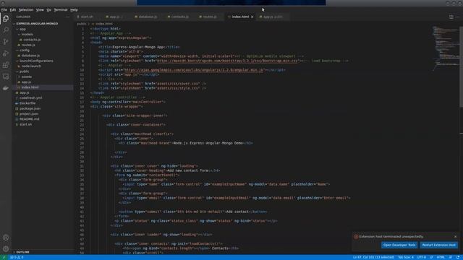This screenshot has height=260, width=463.
Task: Open node.launch in the explorer tree
Action: [31, 66]
